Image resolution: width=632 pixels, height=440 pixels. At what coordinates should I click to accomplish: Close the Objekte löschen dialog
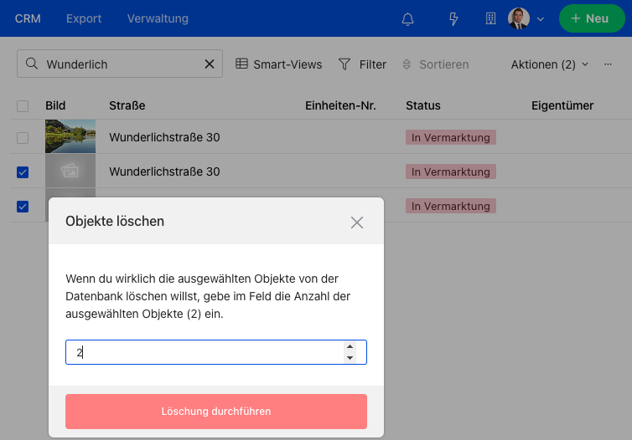tap(357, 223)
